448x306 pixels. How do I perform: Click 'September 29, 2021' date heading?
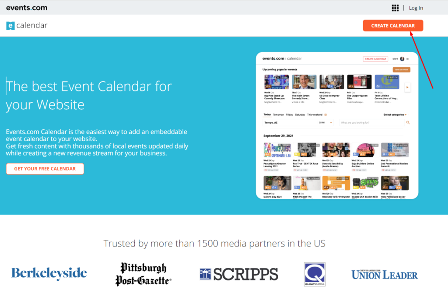278,136
